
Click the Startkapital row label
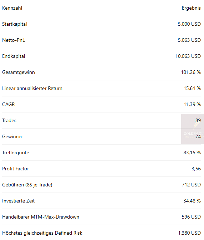coord(15,24)
